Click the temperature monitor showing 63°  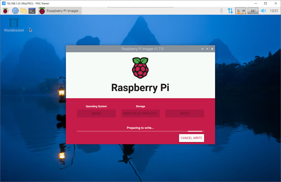(253, 11)
